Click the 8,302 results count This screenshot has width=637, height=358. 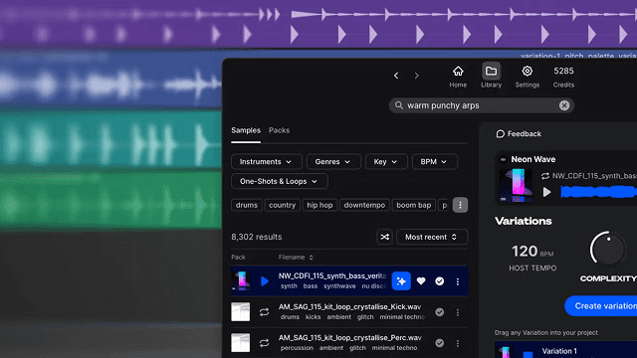point(257,237)
